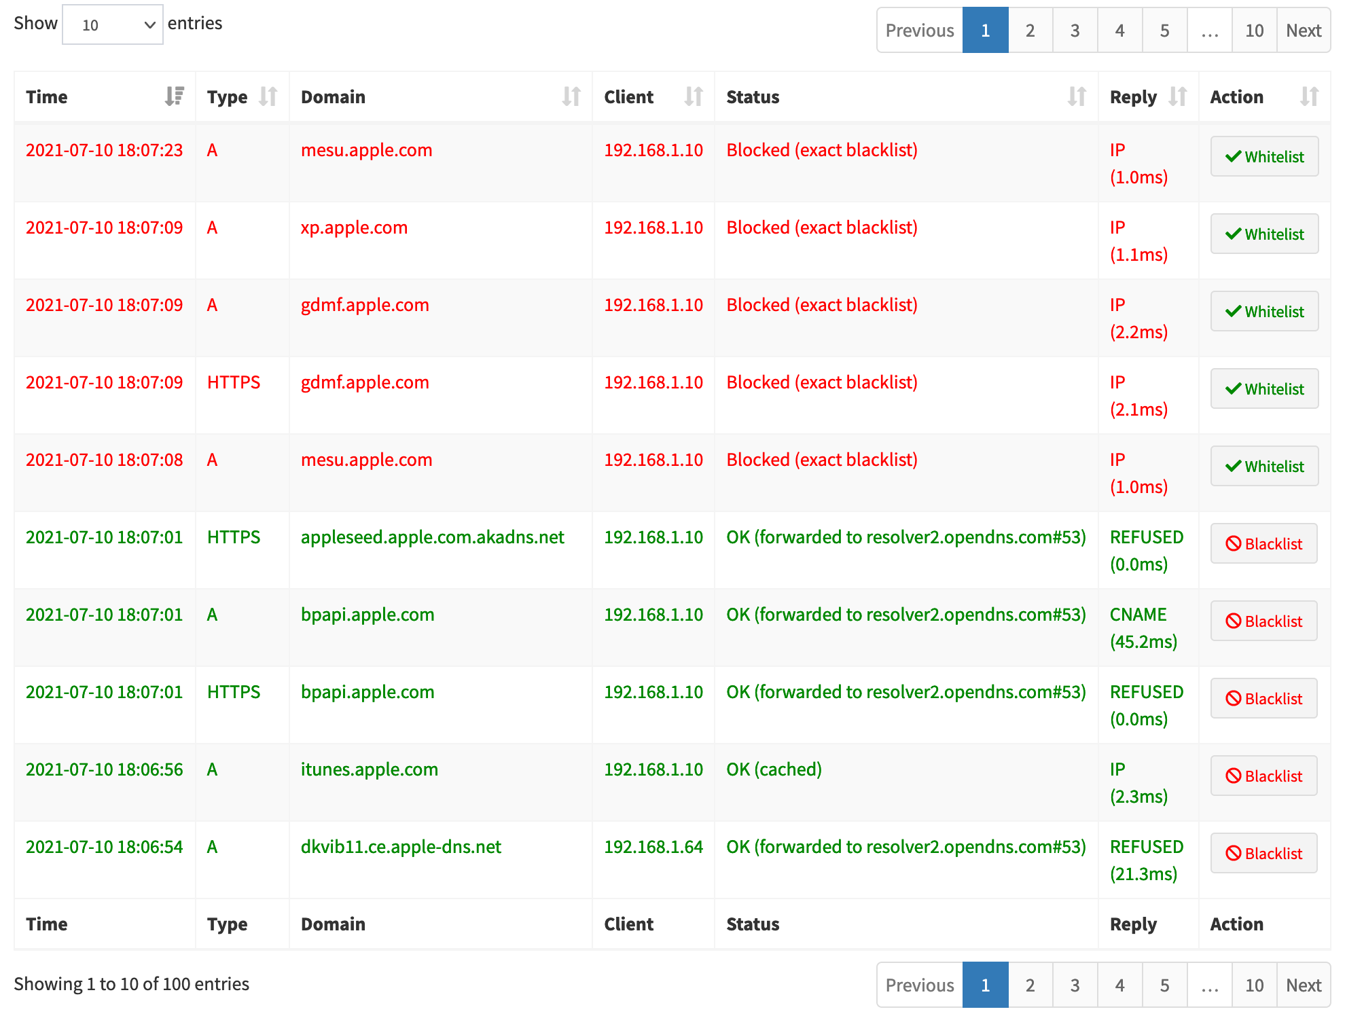Open the Show entries dropdown

tap(113, 24)
